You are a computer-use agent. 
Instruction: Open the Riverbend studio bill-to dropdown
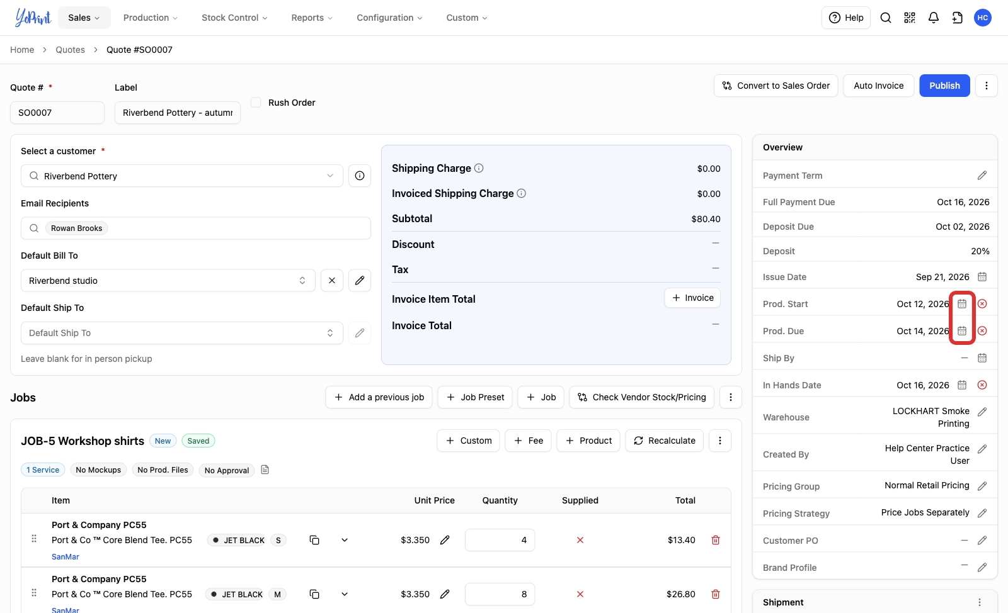pos(168,281)
